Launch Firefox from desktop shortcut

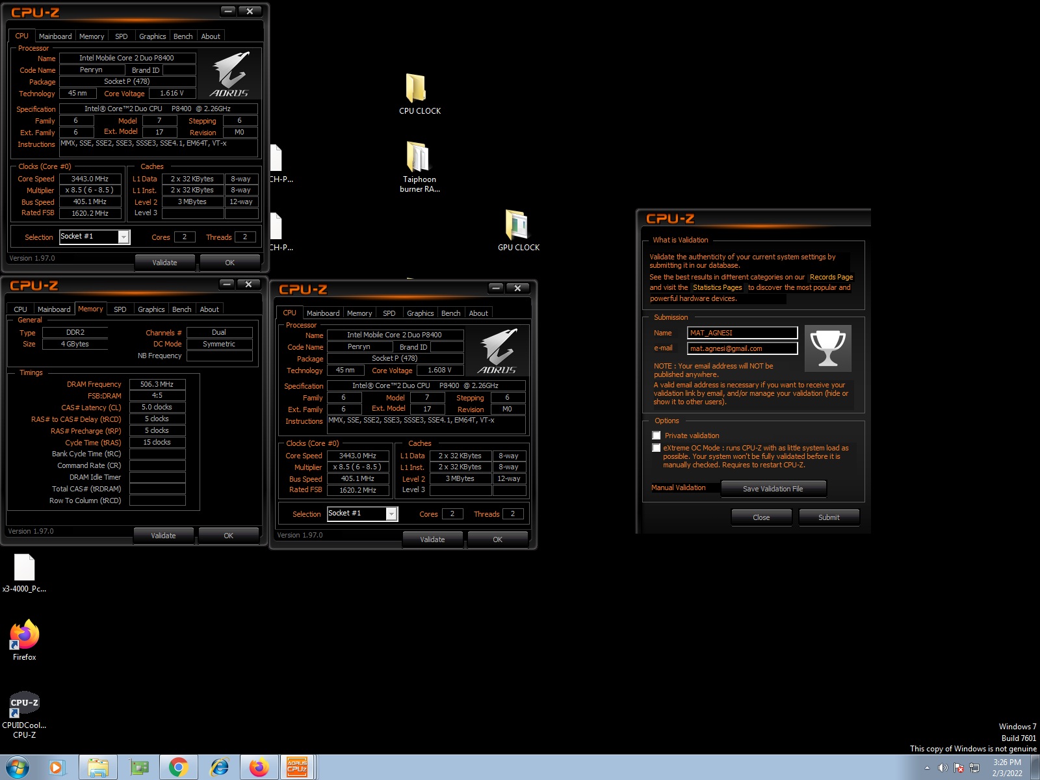point(25,635)
